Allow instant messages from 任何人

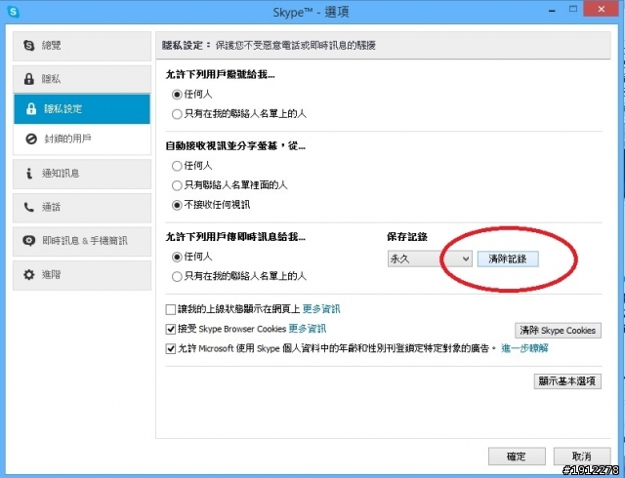click(x=177, y=257)
